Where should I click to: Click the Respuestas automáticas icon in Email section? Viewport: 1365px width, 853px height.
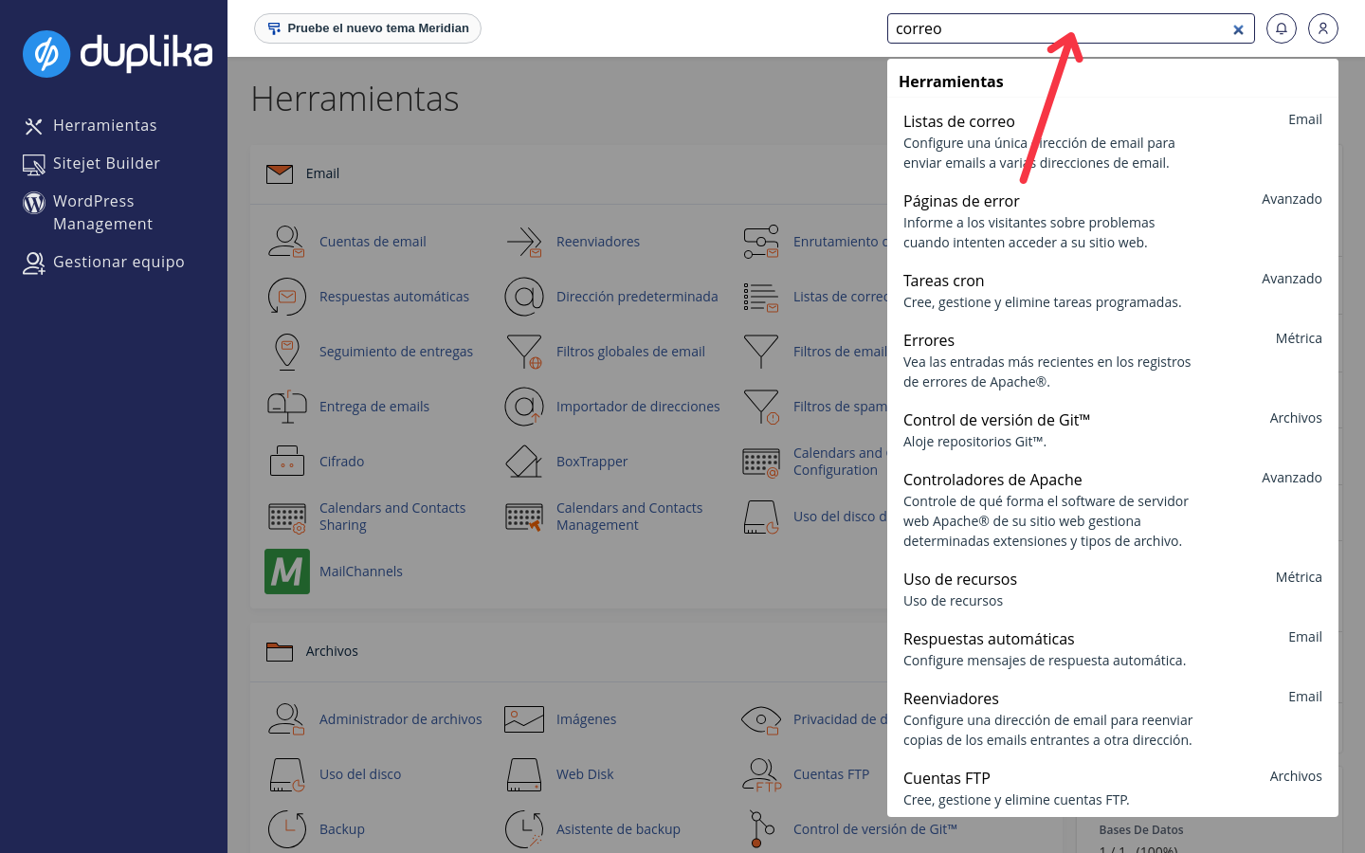286,297
